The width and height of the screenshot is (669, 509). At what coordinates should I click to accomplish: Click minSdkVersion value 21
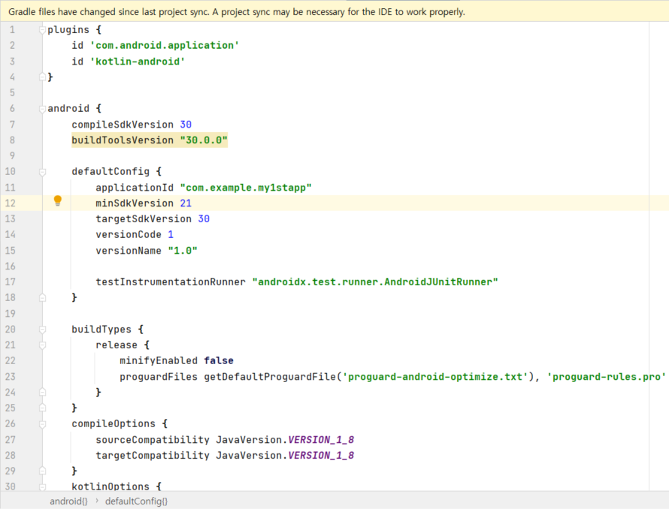[x=186, y=203]
